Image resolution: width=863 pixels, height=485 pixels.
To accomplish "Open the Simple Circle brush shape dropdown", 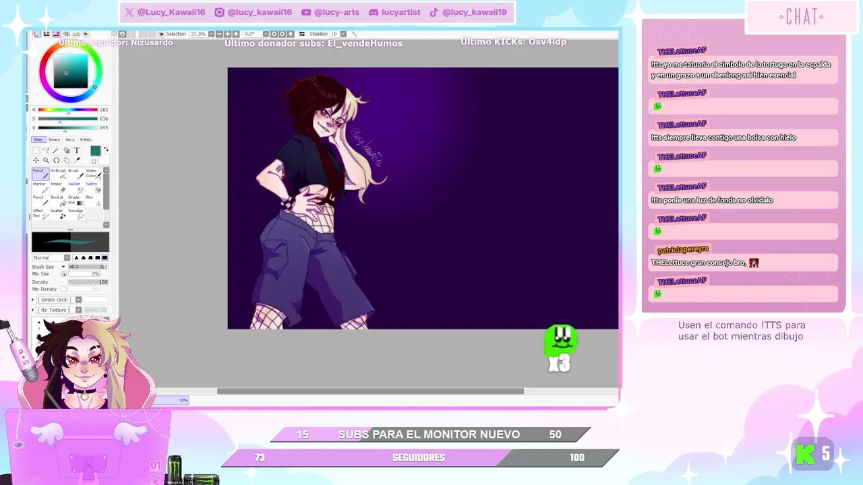I will point(78,300).
